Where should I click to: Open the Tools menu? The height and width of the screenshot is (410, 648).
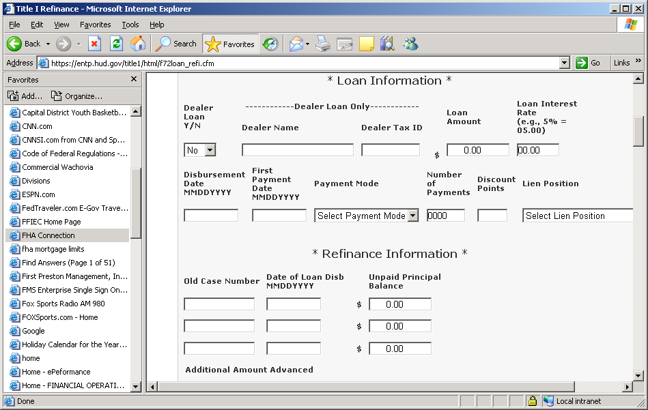[130, 25]
